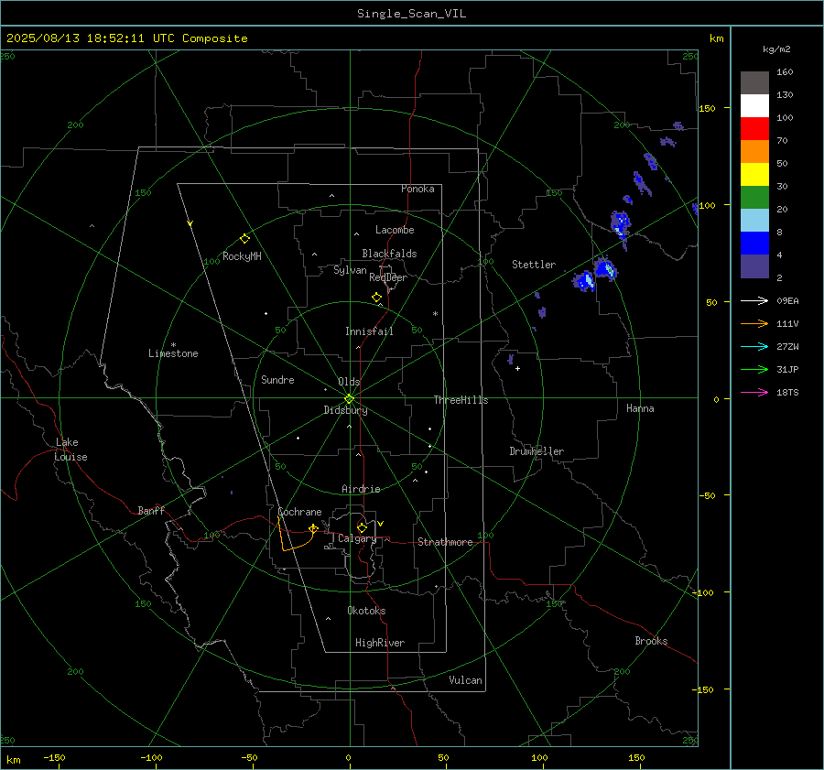Viewport: 824px width, 770px height.
Task: Click the Cochrane city label
Action: [299, 512]
